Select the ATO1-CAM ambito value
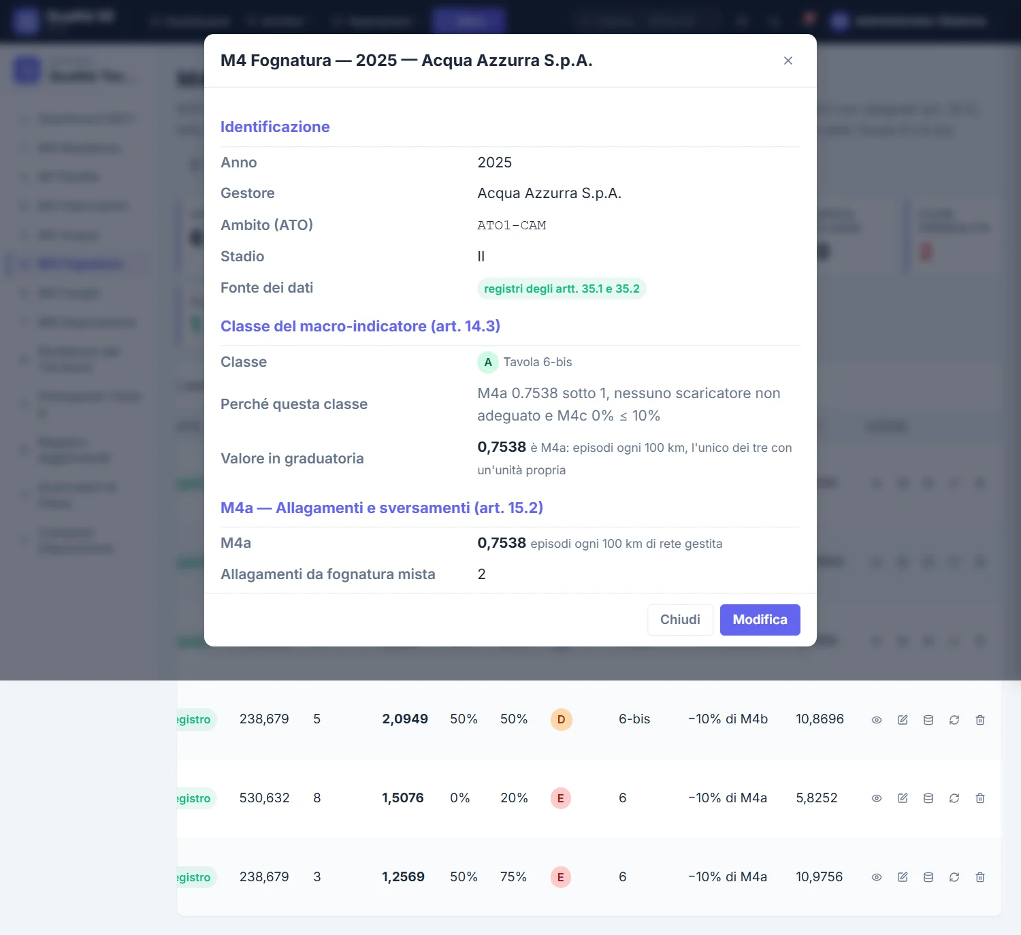The height and width of the screenshot is (935, 1021). pyautogui.click(x=512, y=225)
